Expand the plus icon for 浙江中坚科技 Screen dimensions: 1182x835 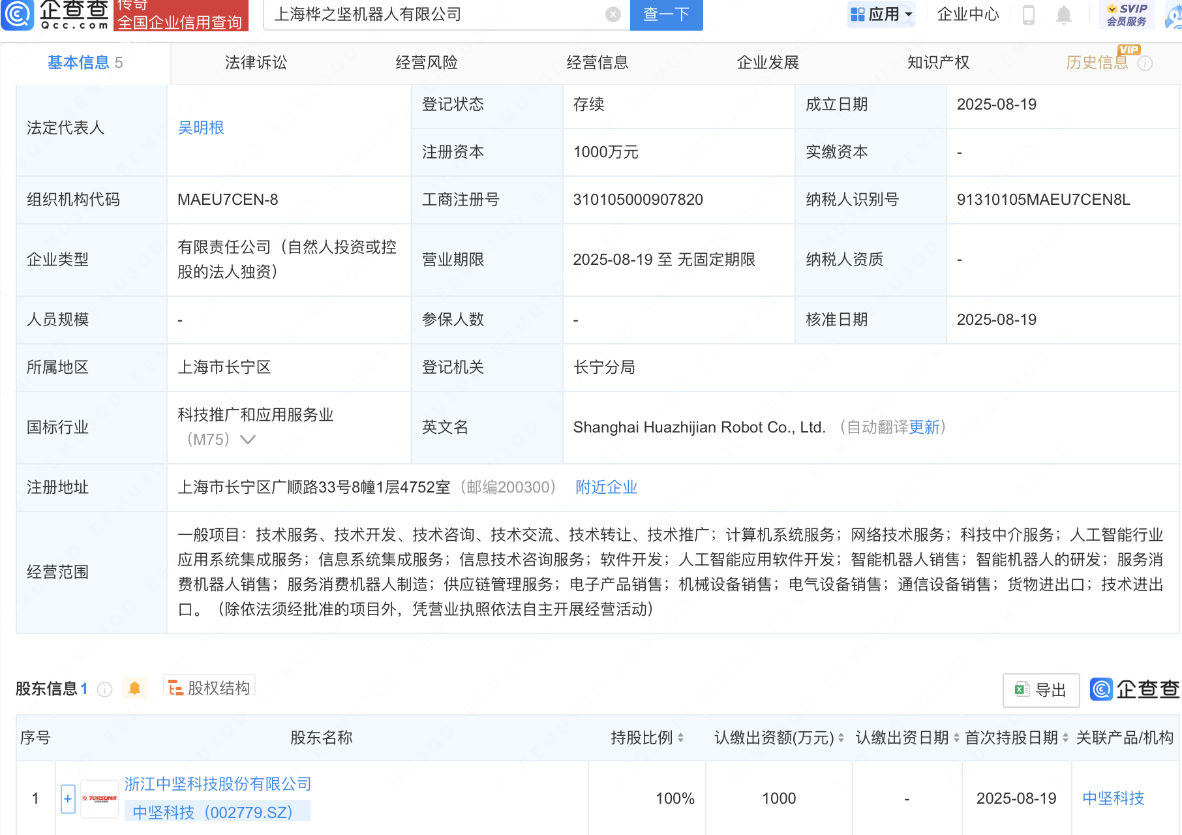point(68,799)
